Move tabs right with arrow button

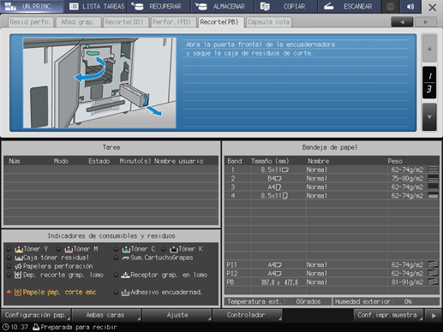point(426,22)
